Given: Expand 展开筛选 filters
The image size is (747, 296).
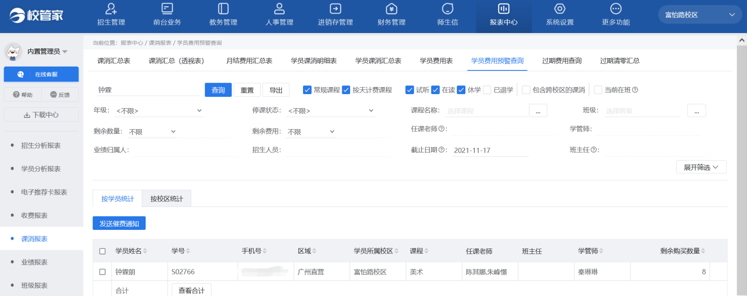Looking at the screenshot, I should coord(701,167).
